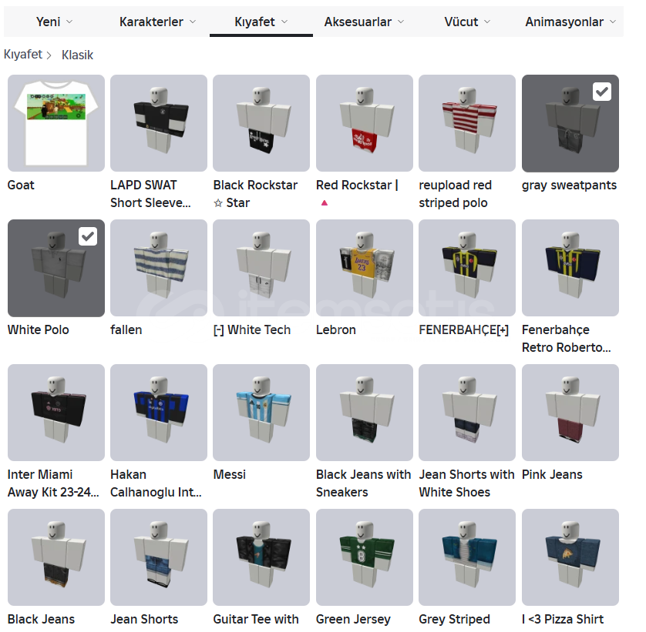Choose the LAPD SWAT Short Sleeve shirt

[x=159, y=123]
